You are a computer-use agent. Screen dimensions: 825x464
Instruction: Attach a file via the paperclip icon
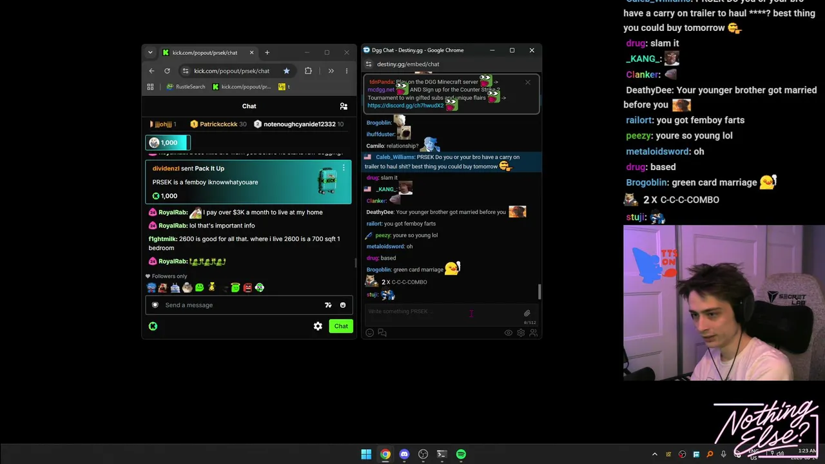pyautogui.click(x=527, y=313)
